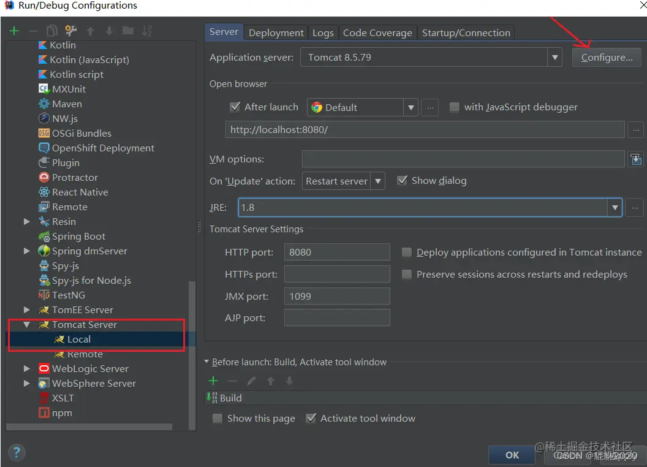This screenshot has width=647, height=467.
Task: Select the Maven gear configuration type
Action: point(60,104)
